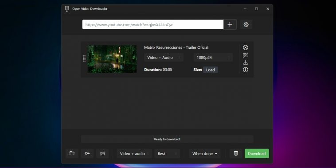336x168 pixels.
Task: Click the Ready to download! progress bar
Action: 167,139
